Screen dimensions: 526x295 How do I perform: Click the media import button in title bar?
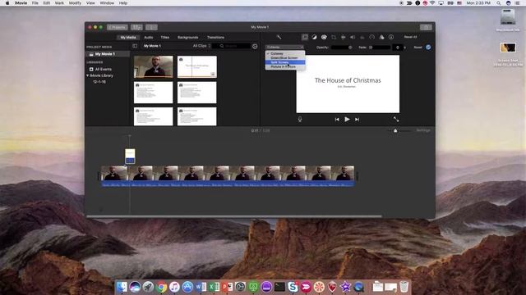click(x=137, y=27)
